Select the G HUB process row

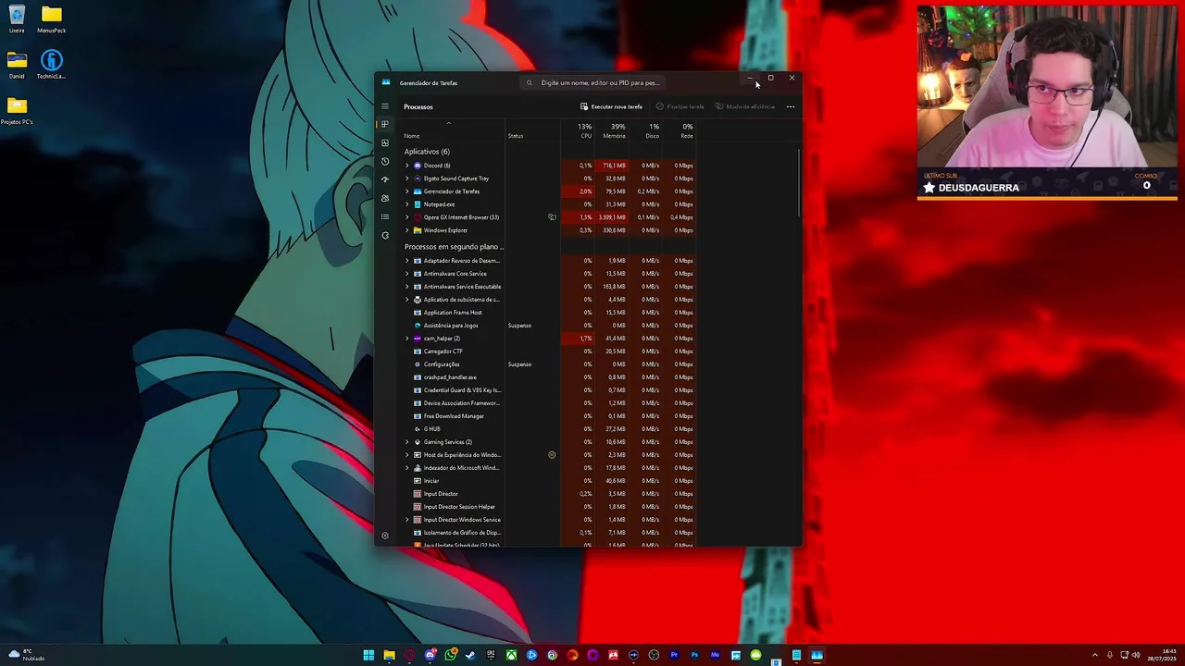click(x=548, y=429)
